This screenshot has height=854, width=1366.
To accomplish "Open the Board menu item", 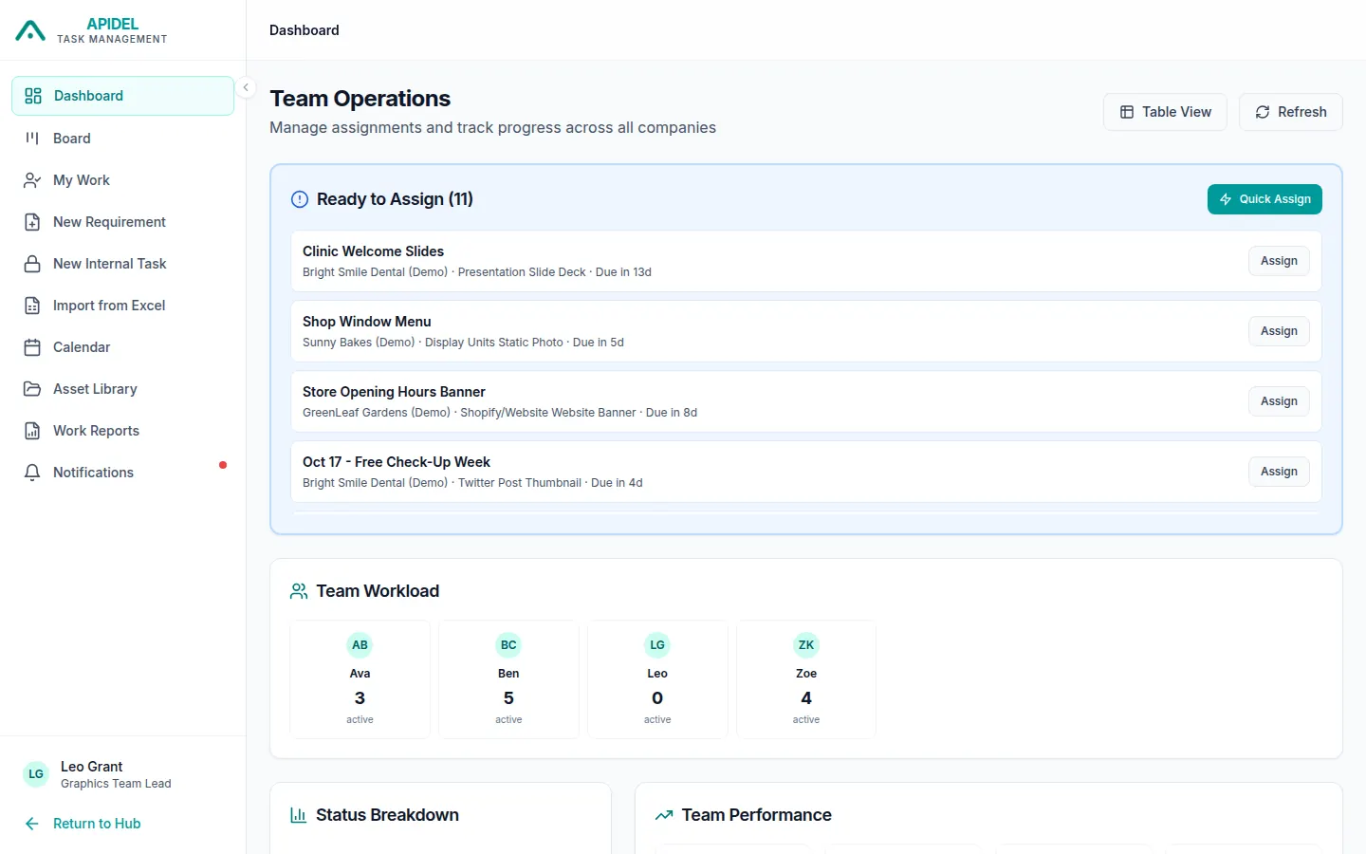I will [x=123, y=139].
